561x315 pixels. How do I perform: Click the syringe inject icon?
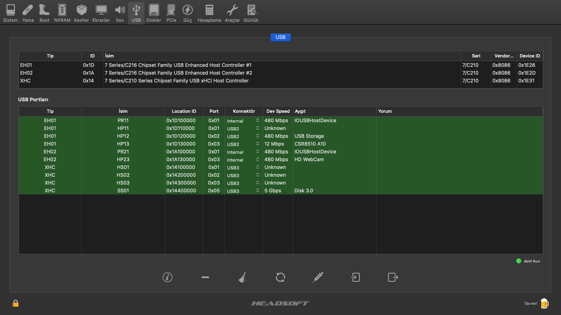point(318,277)
